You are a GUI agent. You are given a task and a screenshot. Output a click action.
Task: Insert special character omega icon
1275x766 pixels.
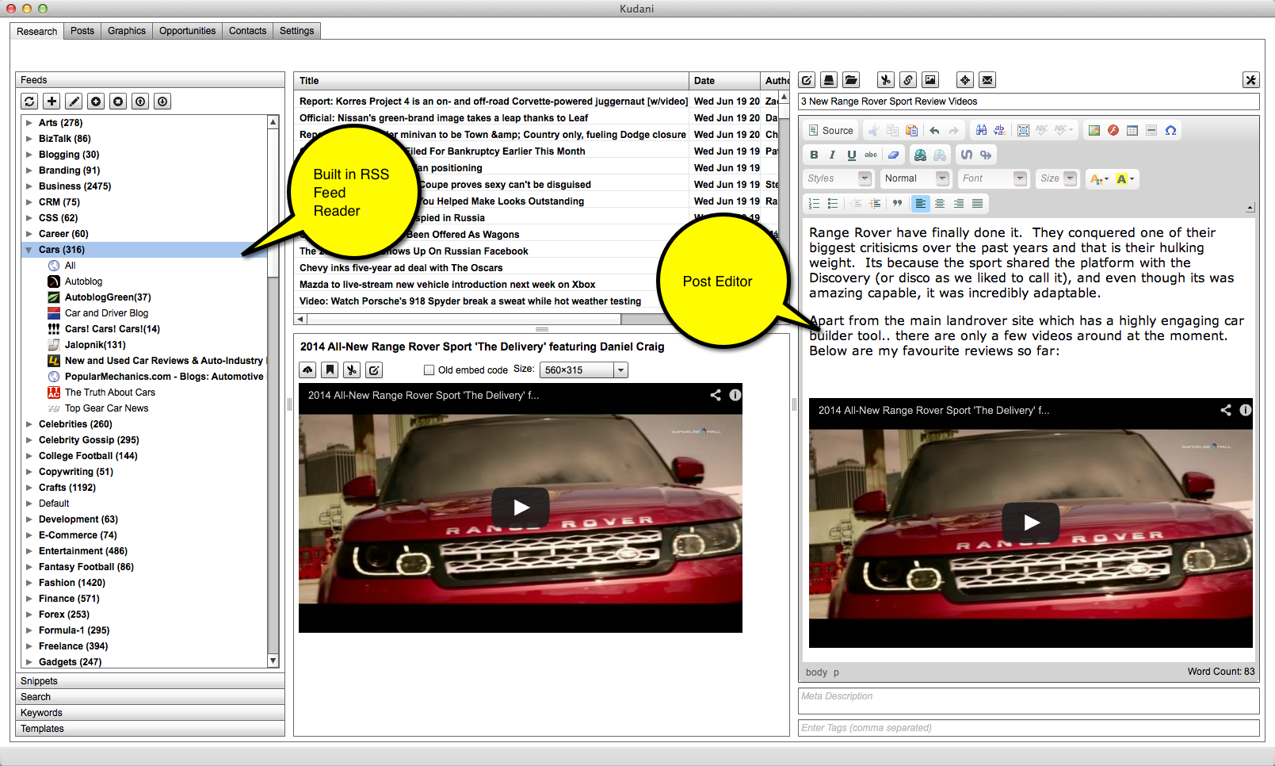pos(1170,131)
